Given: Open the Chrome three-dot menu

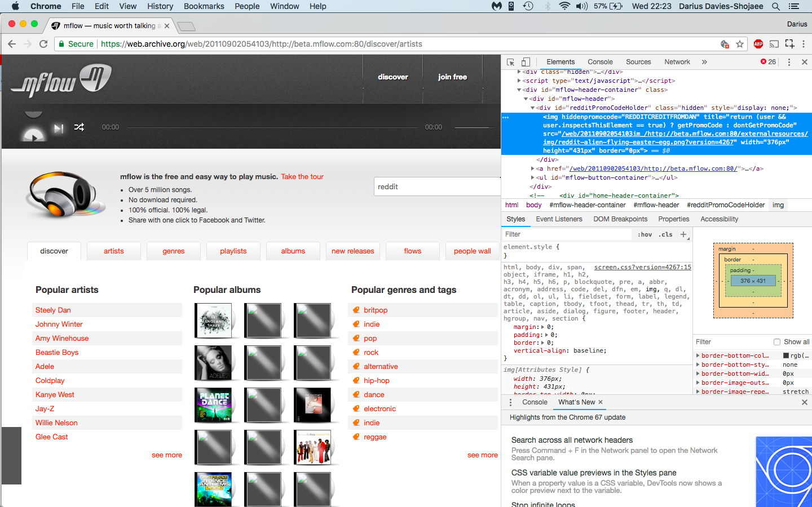Looking at the screenshot, I should click(x=804, y=44).
